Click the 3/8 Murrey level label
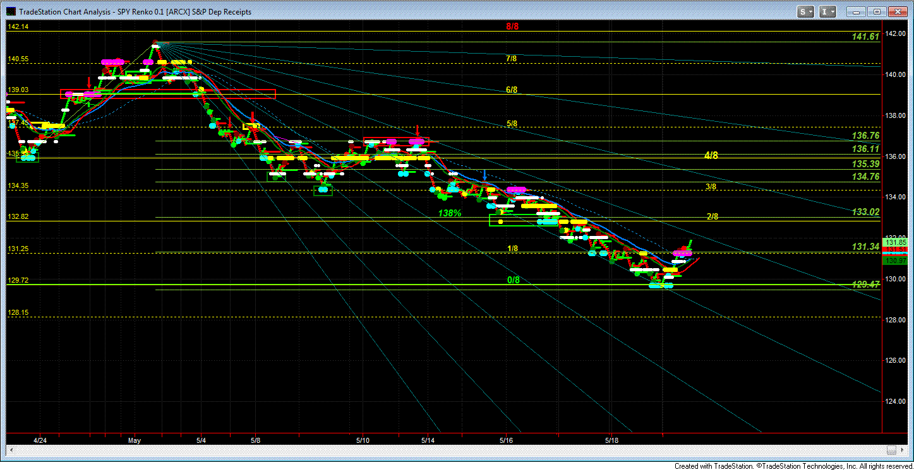Image resolution: width=914 pixels, height=470 pixels. [711, 187]
